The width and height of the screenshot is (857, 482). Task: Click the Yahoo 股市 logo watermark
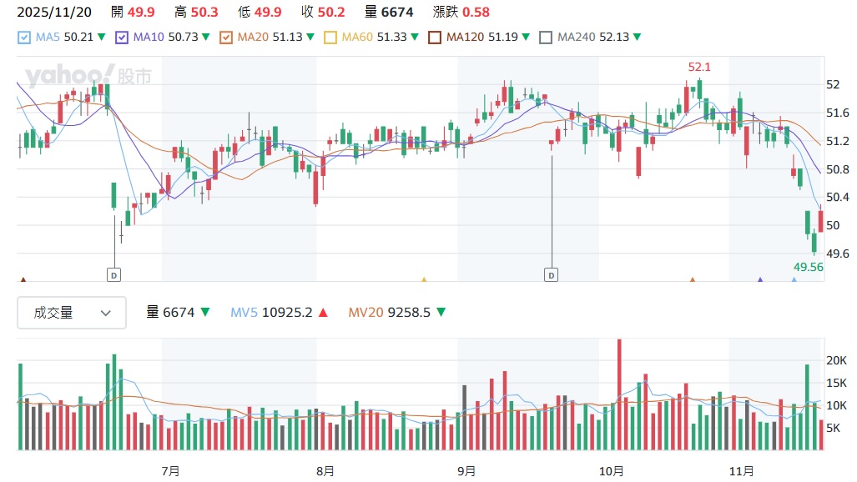pos(88,77)
